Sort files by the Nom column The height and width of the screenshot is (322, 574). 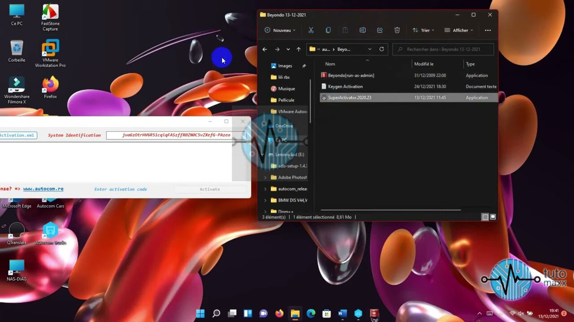click(x=330, y=64)
